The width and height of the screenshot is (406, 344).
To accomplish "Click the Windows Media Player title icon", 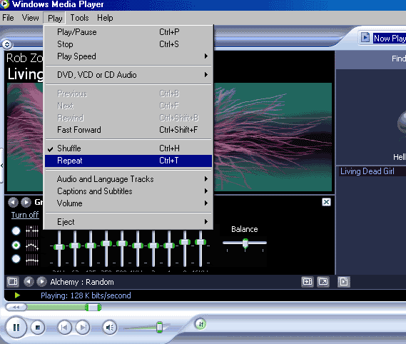I will [x=4, y=4].
